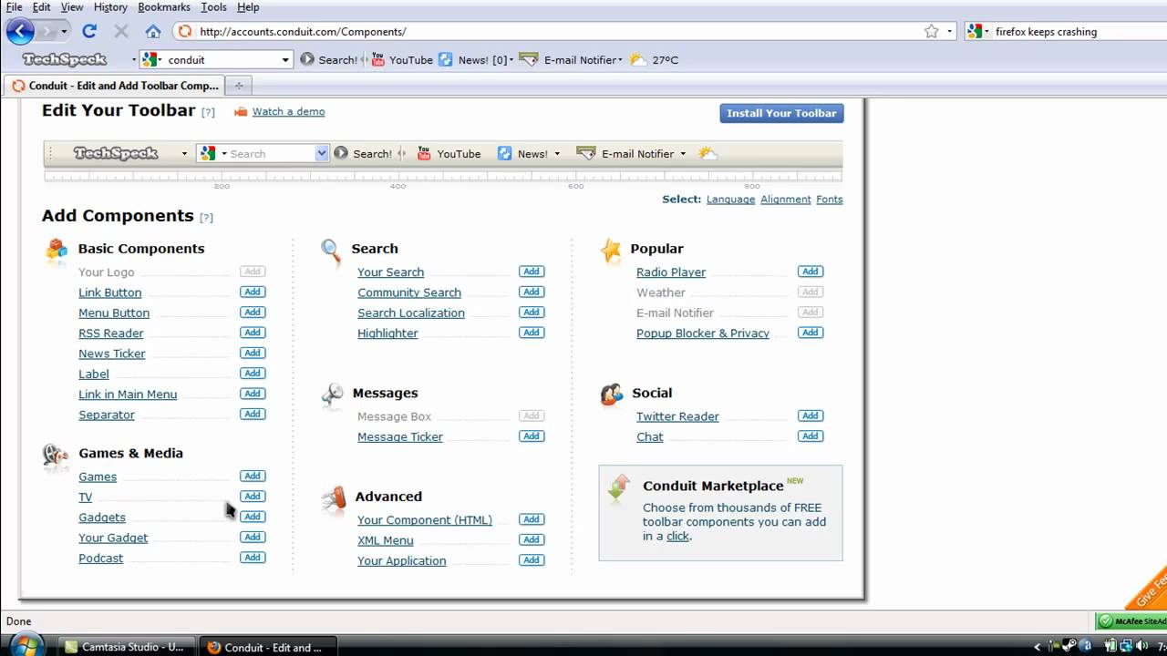Image resolution: width=1167 pixels, height=656 pixels.
Task: Click the Basic Components blocks icon
Action: tap(57, 250)
